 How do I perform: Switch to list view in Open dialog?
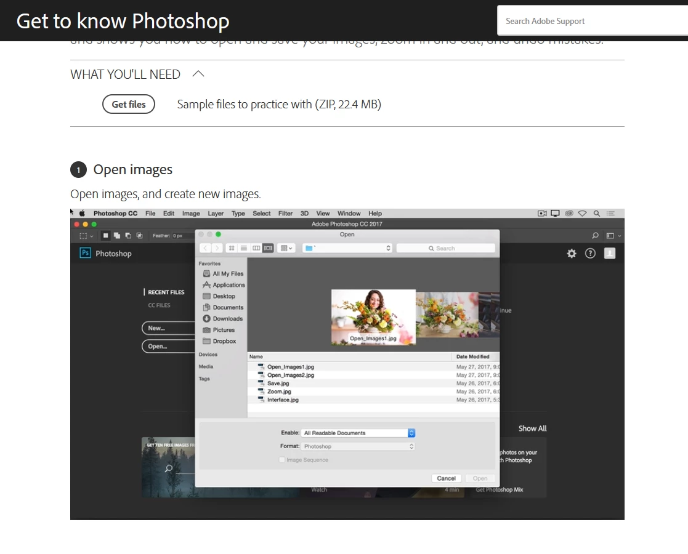[243, 248]
